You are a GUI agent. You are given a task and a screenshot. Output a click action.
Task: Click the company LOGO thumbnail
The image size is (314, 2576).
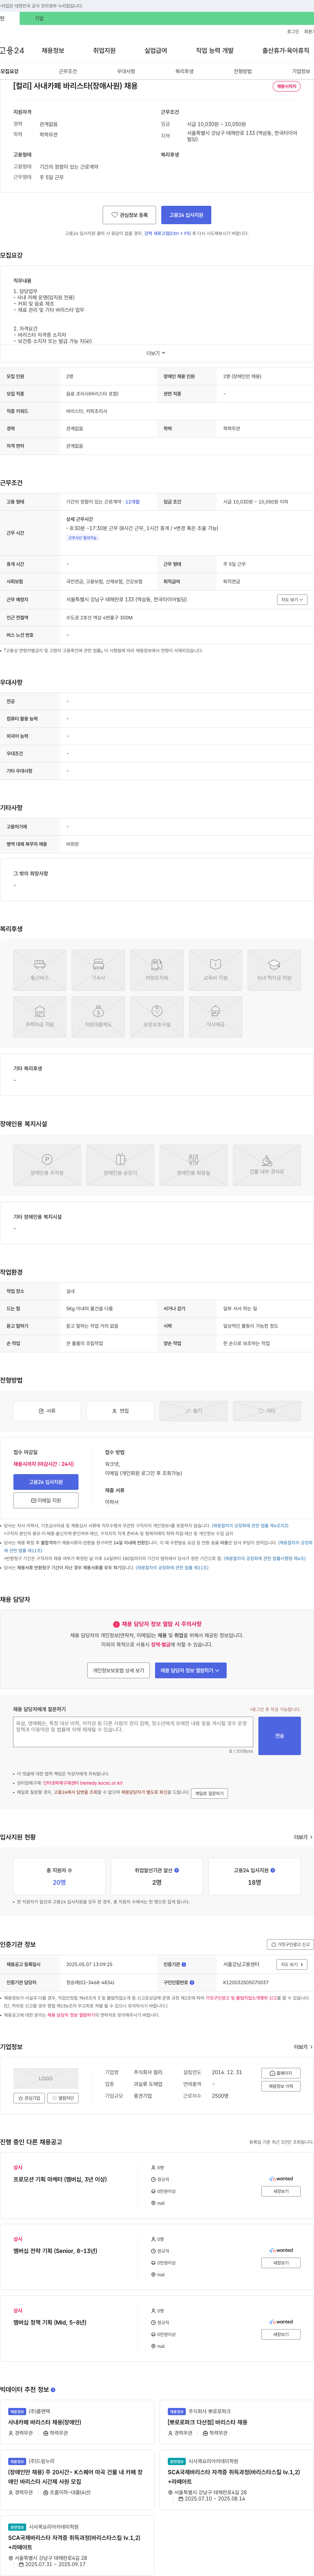click(46, 2078)
